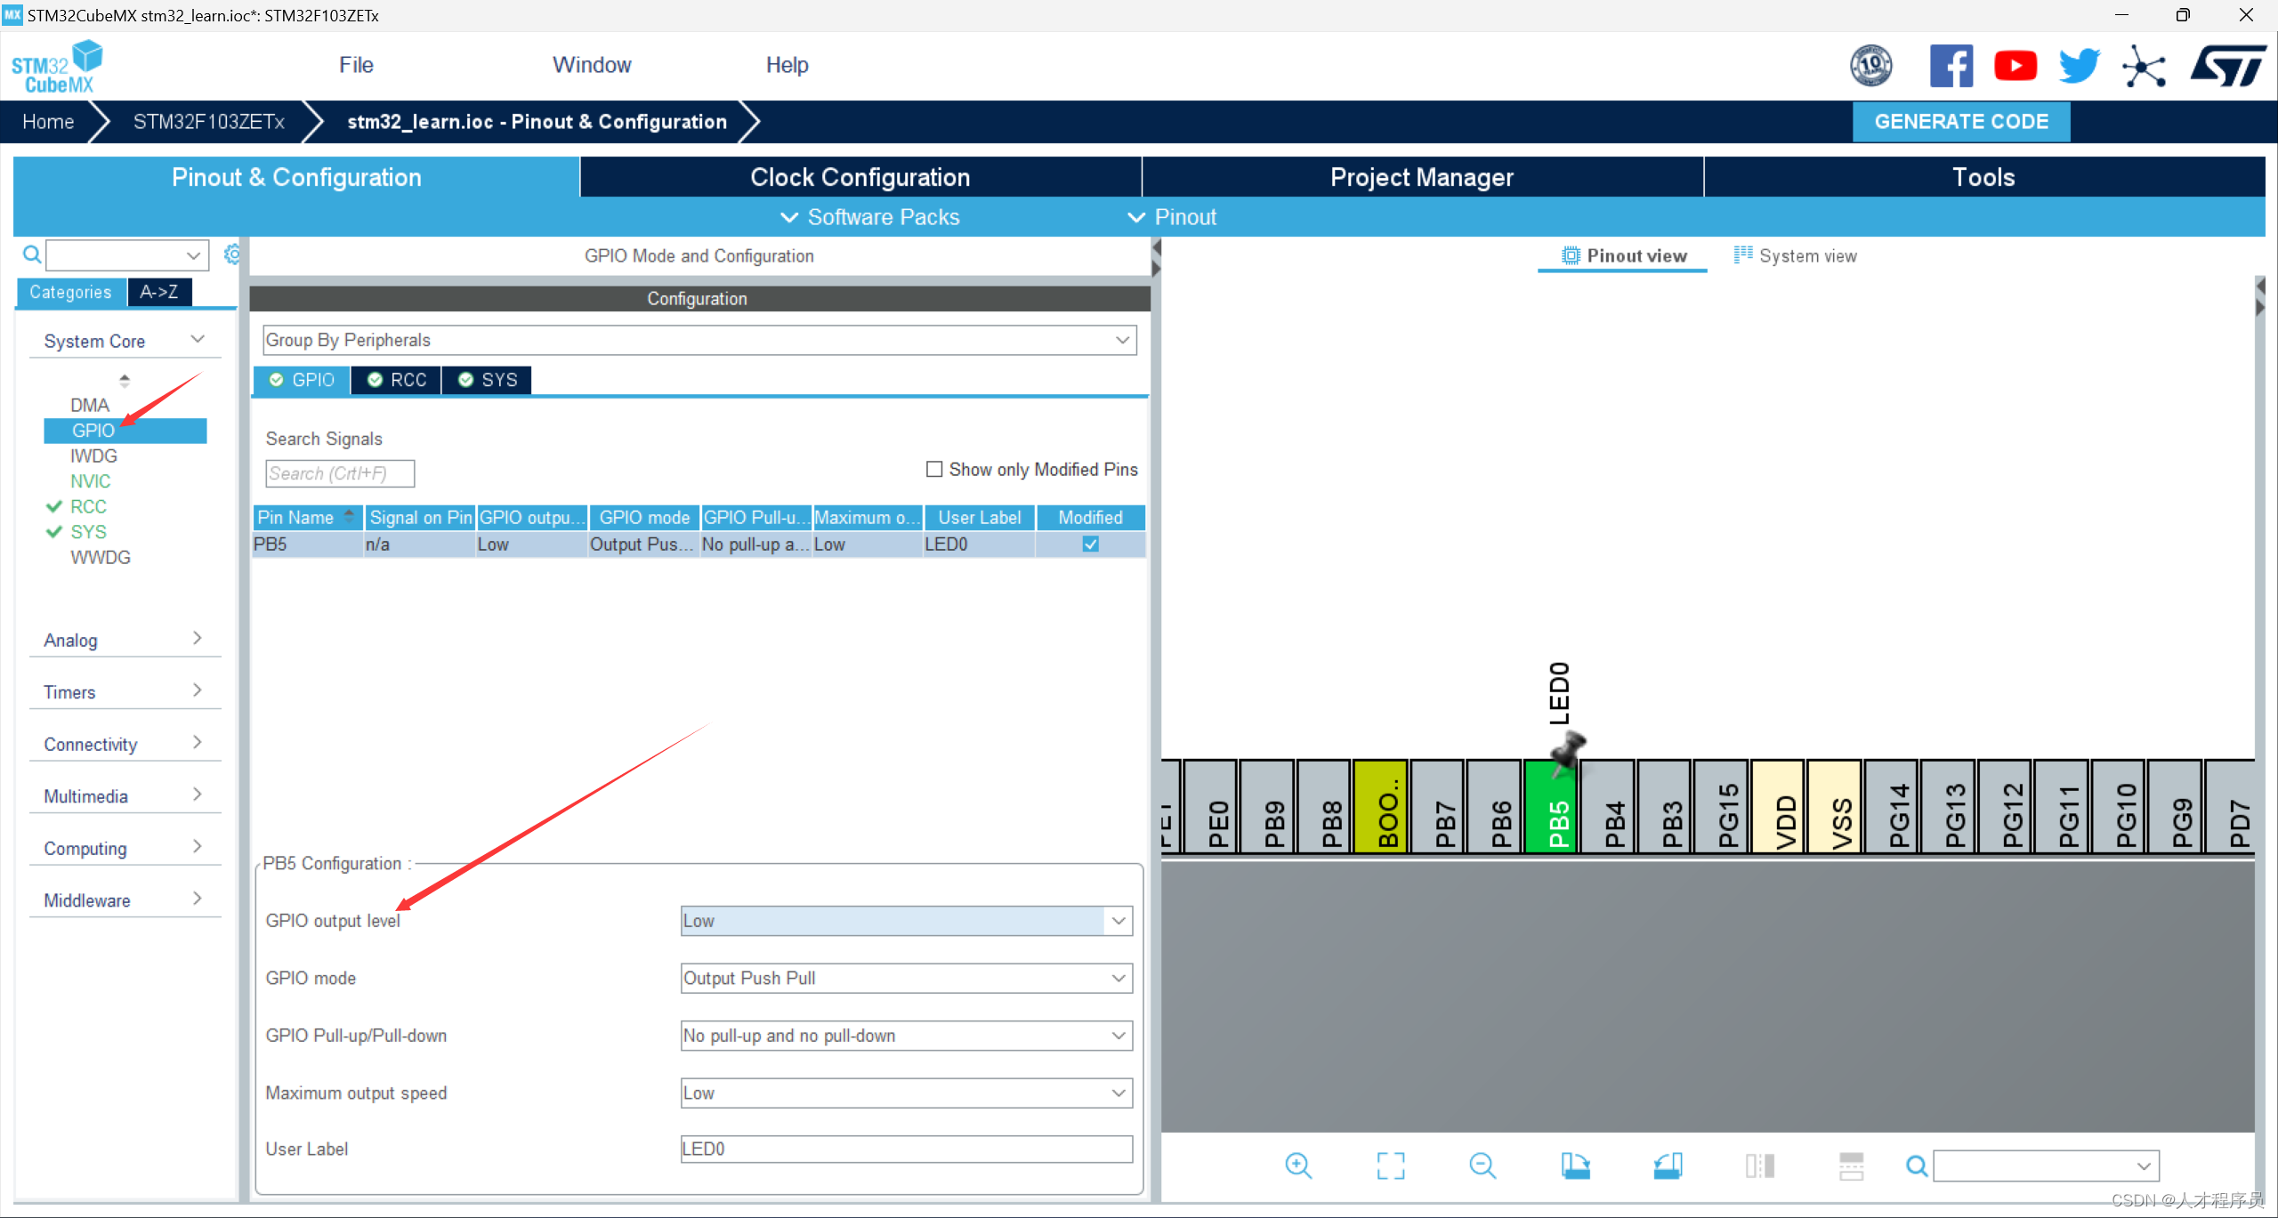This screenshot has height=1218, width=2278.
Task: Open the category settings gear icon
Action: pos(231,254)
